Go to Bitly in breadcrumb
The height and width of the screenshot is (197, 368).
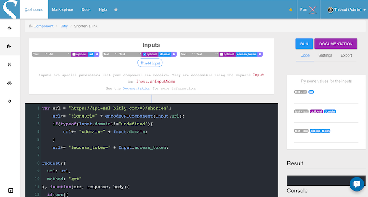click(x=64, y=26)
